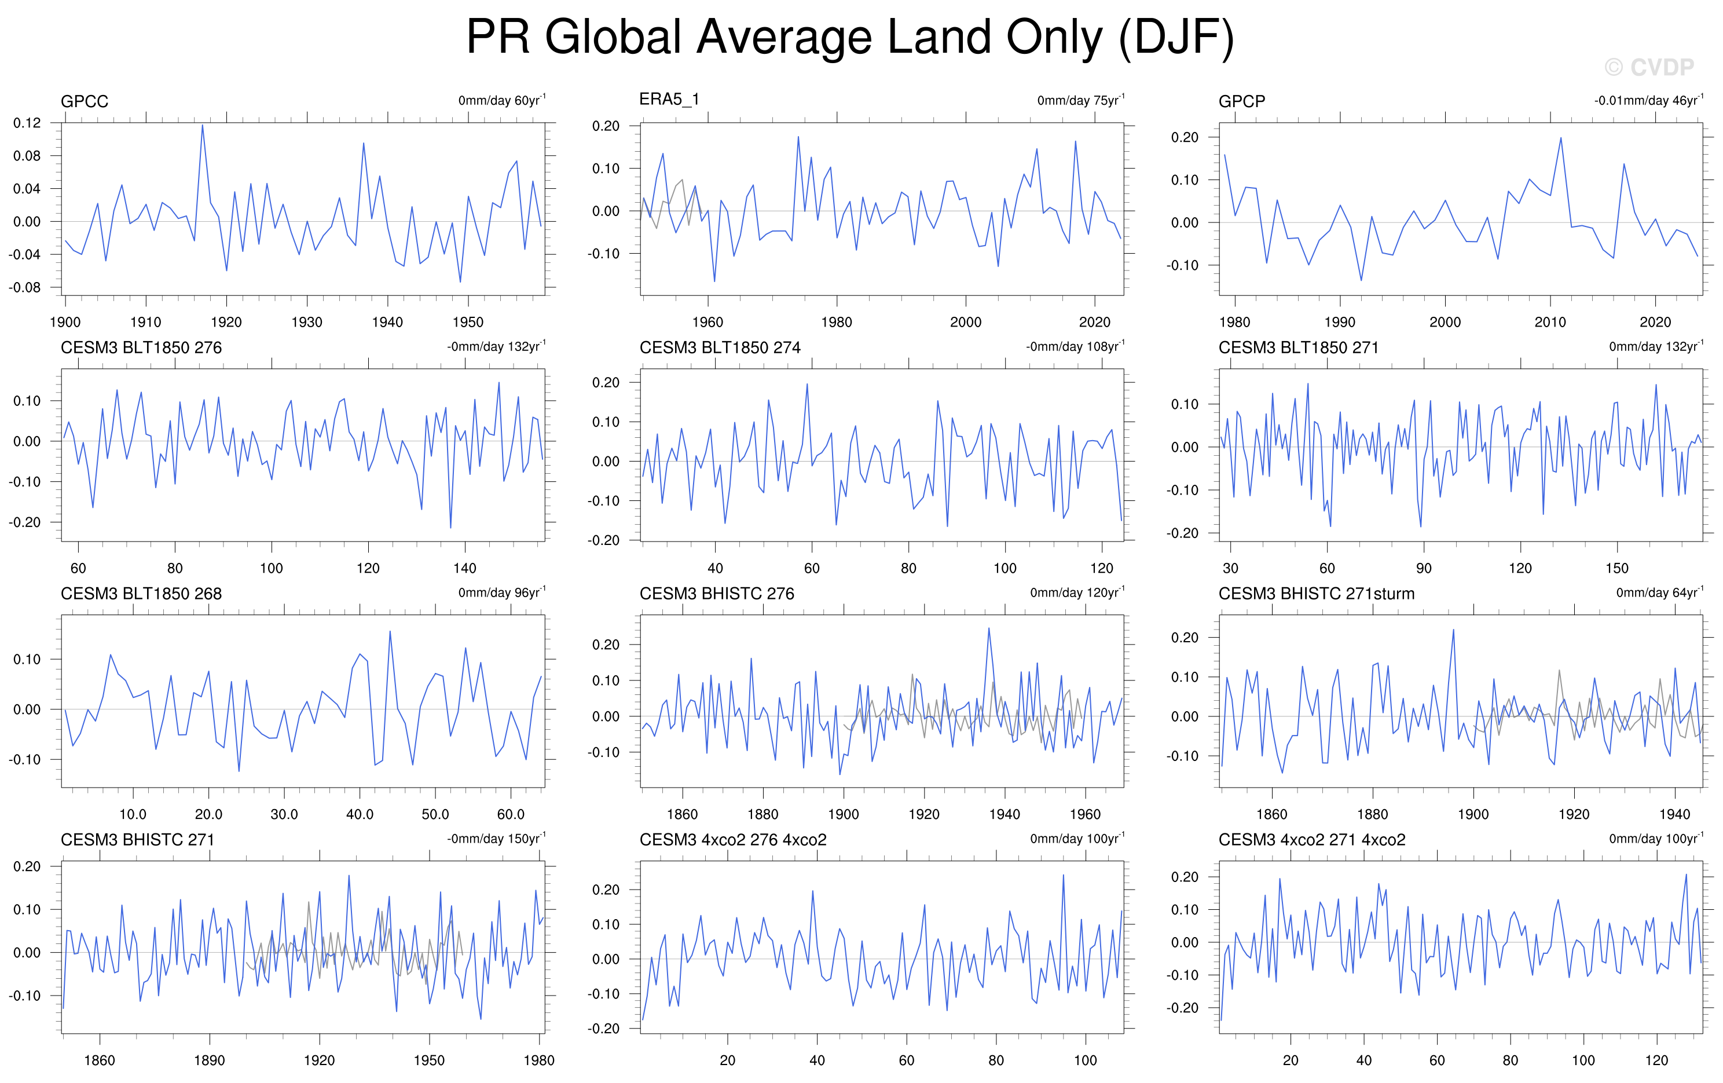Click the CESM3 BHISTC 271 plot title
Screen dimensions: 1723x1083
pyautogui.click(x=137, y=840)
